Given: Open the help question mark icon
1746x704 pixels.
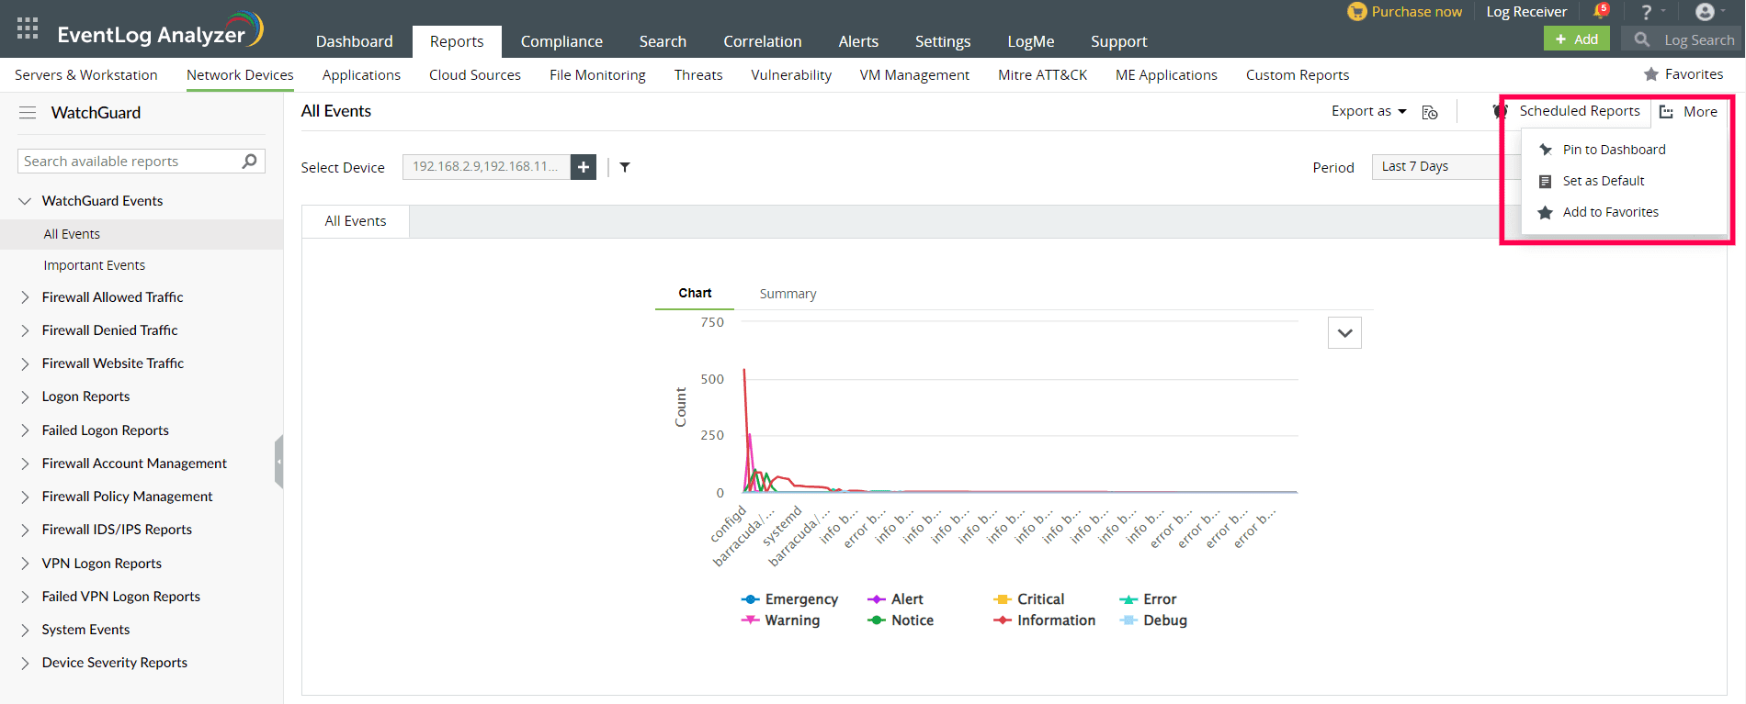Looking at the screenshot, I should pos(1647,12).
